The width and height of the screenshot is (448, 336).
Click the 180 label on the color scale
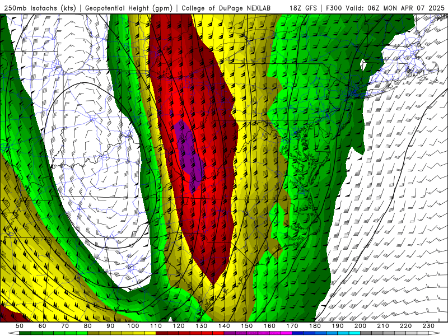pos(315,326)
